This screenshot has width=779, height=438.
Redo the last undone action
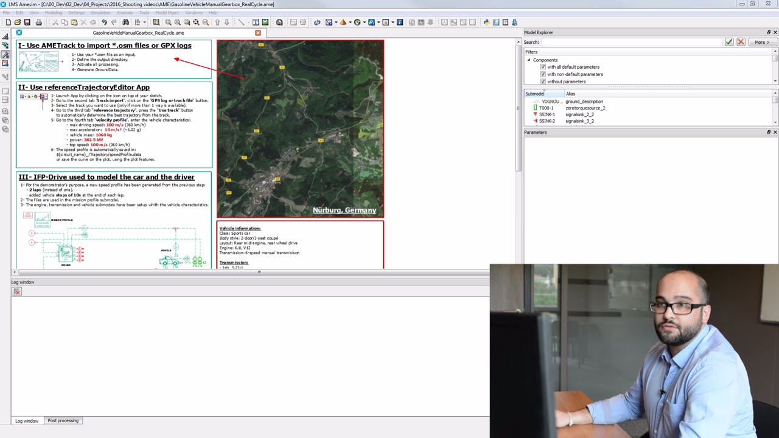click(114, 22)
